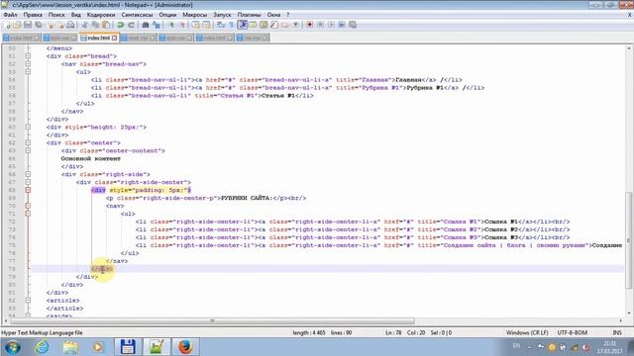The height and width of the screenshot is (356, 634).
Task: Click the Redo toolbar icon
Action: pyautogui.click(x=131, y=25)
